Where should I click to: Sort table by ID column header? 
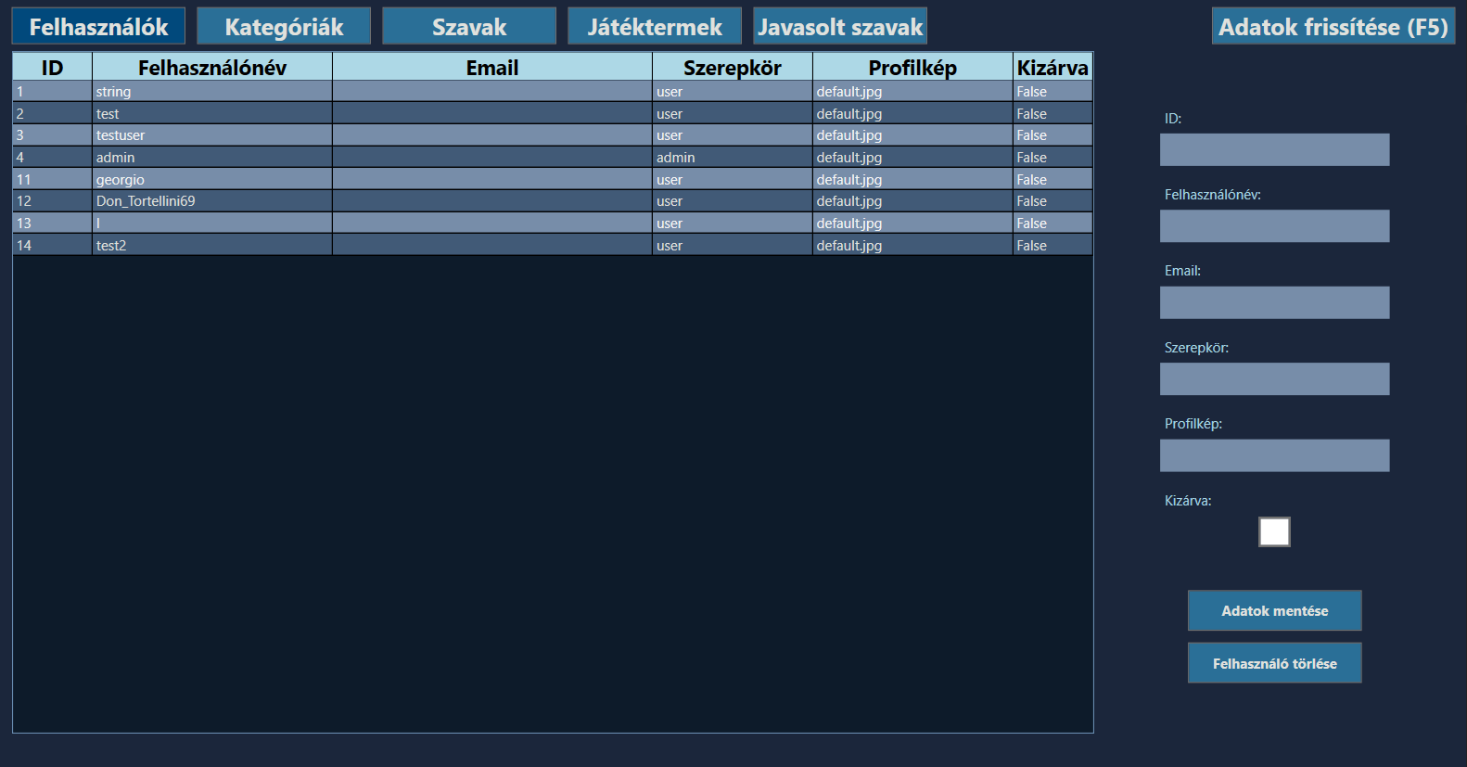coord(52,68)
